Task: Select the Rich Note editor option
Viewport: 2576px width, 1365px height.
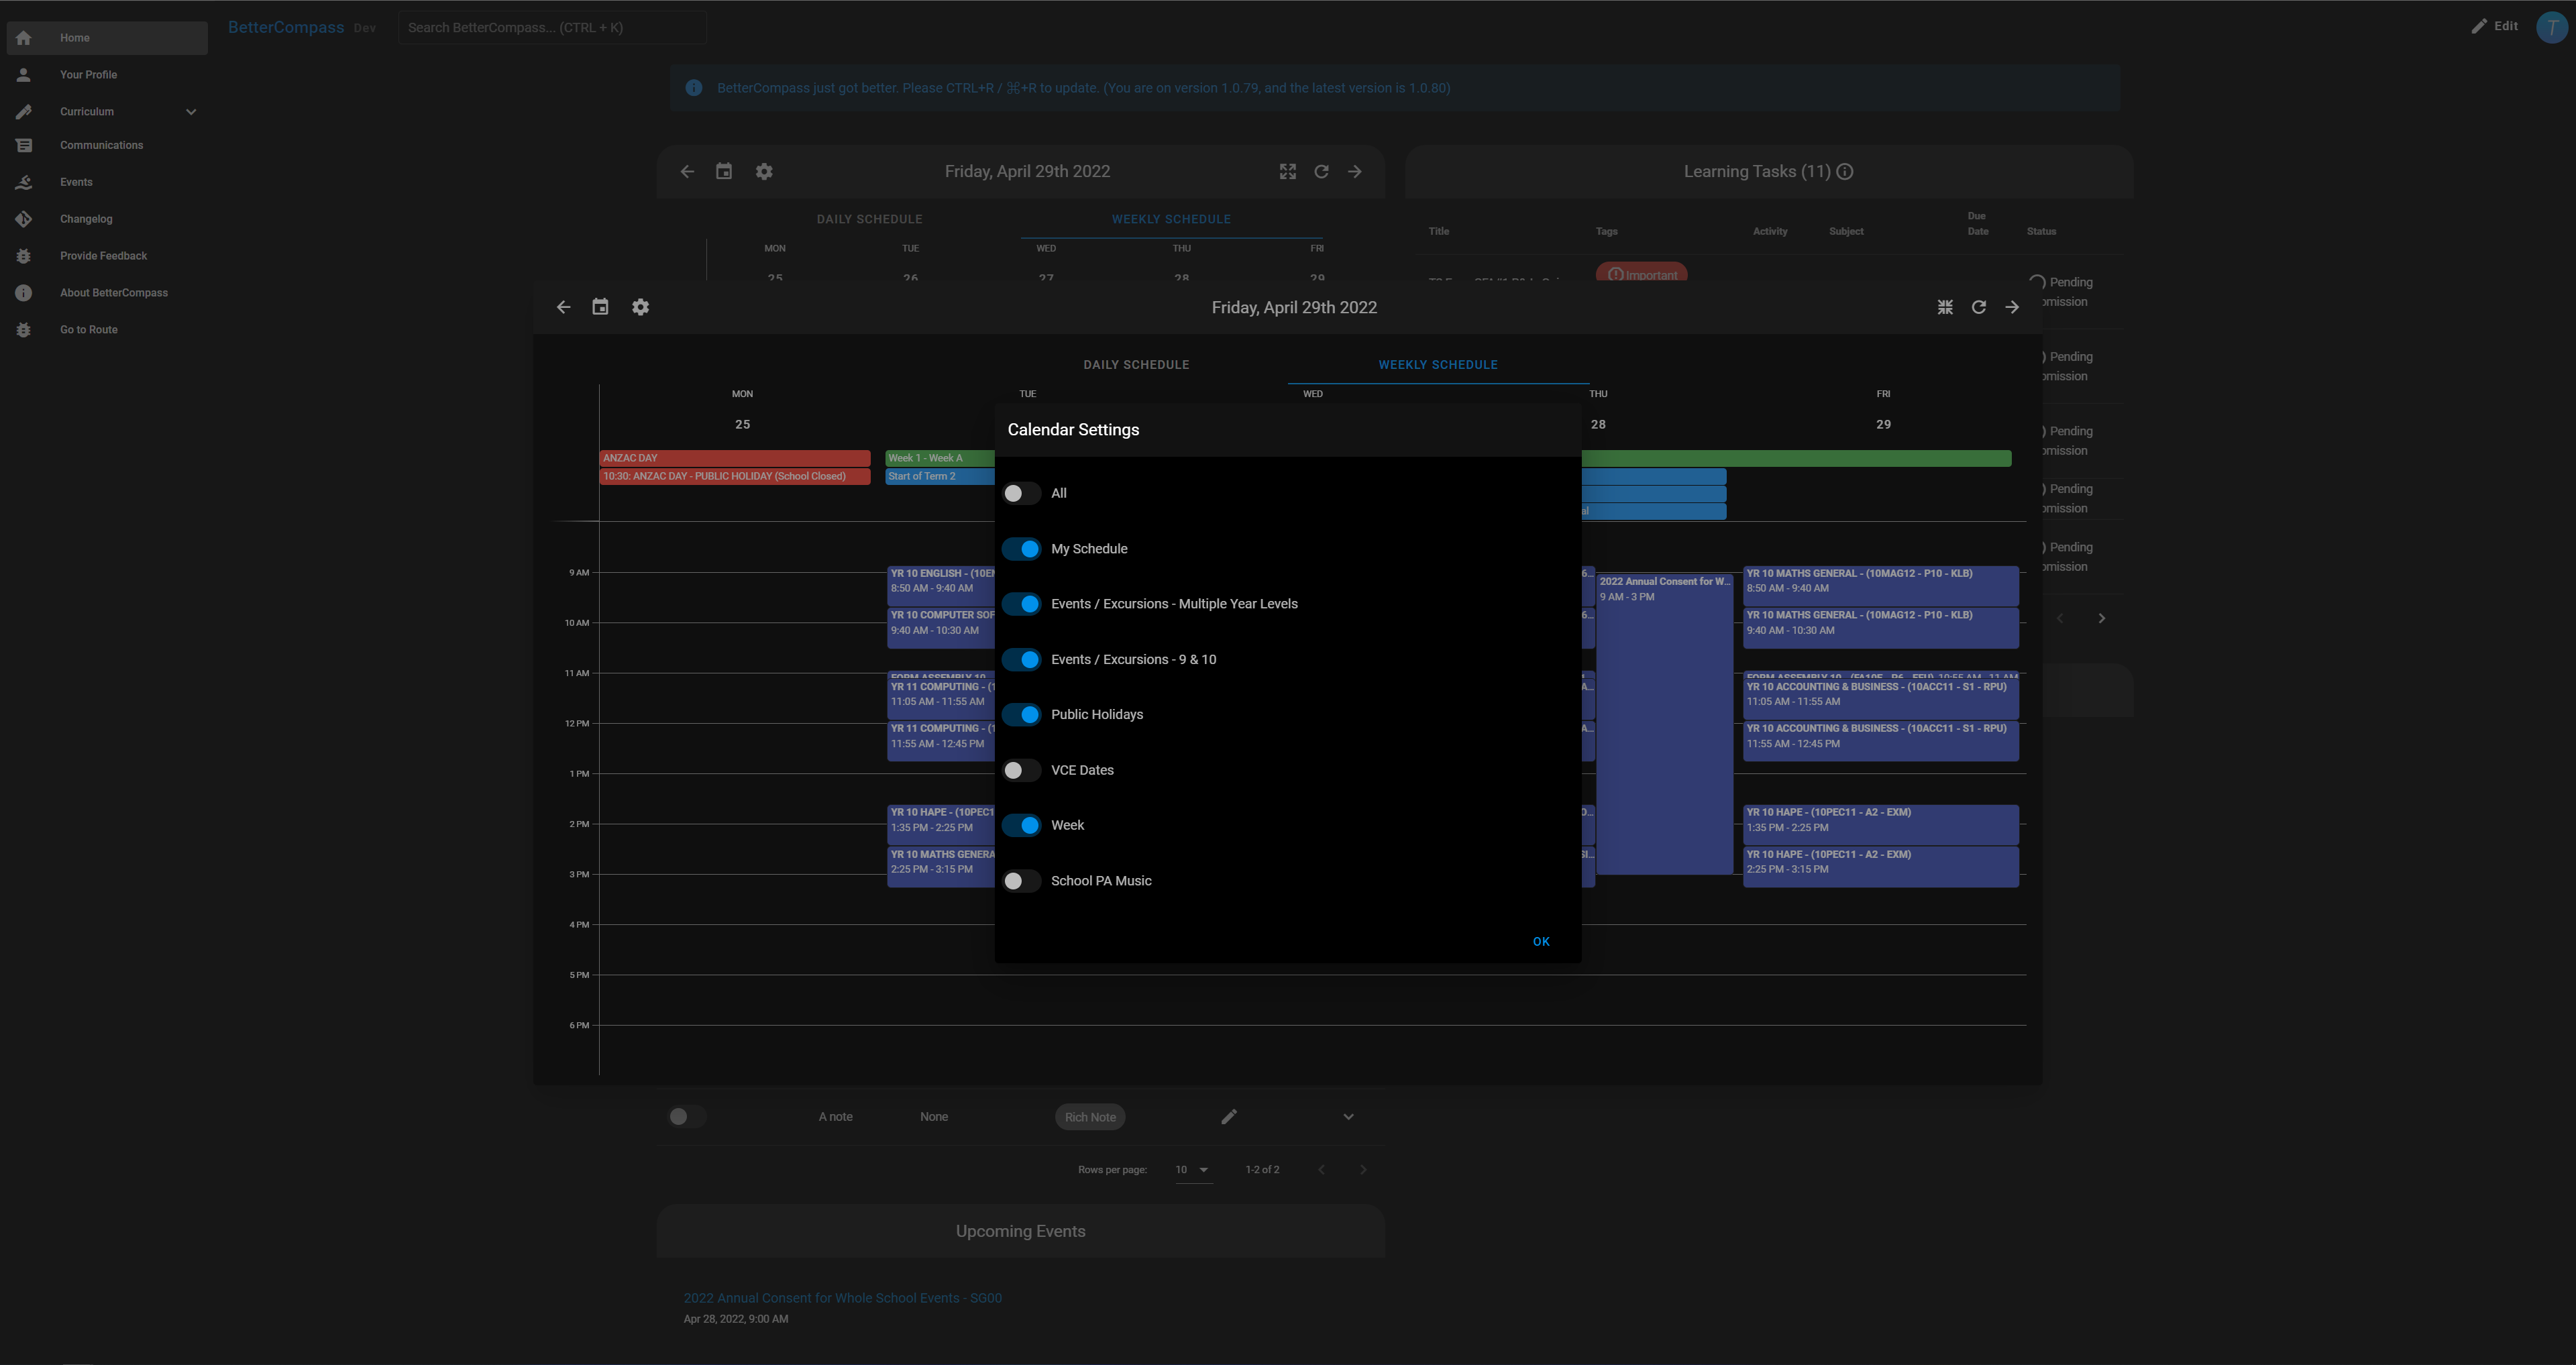Action: 1090,1116
